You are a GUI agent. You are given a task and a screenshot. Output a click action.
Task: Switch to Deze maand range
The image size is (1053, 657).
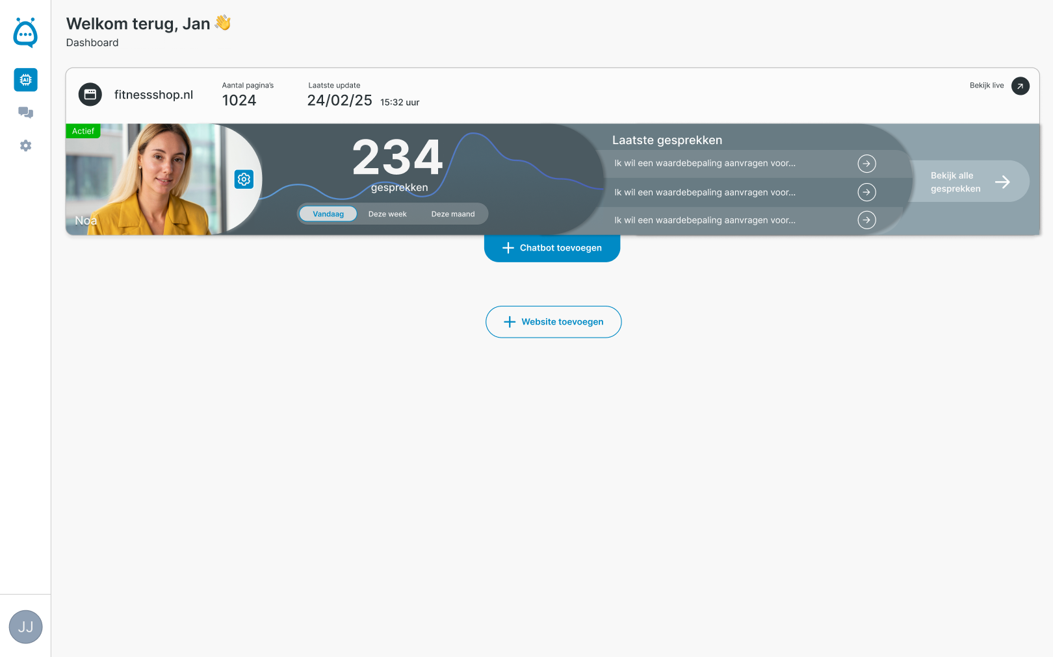tap(453, 214)
